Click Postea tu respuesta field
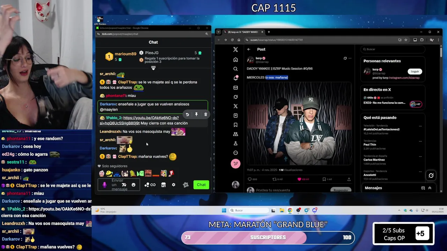447x251 pixels. (273, 190)
